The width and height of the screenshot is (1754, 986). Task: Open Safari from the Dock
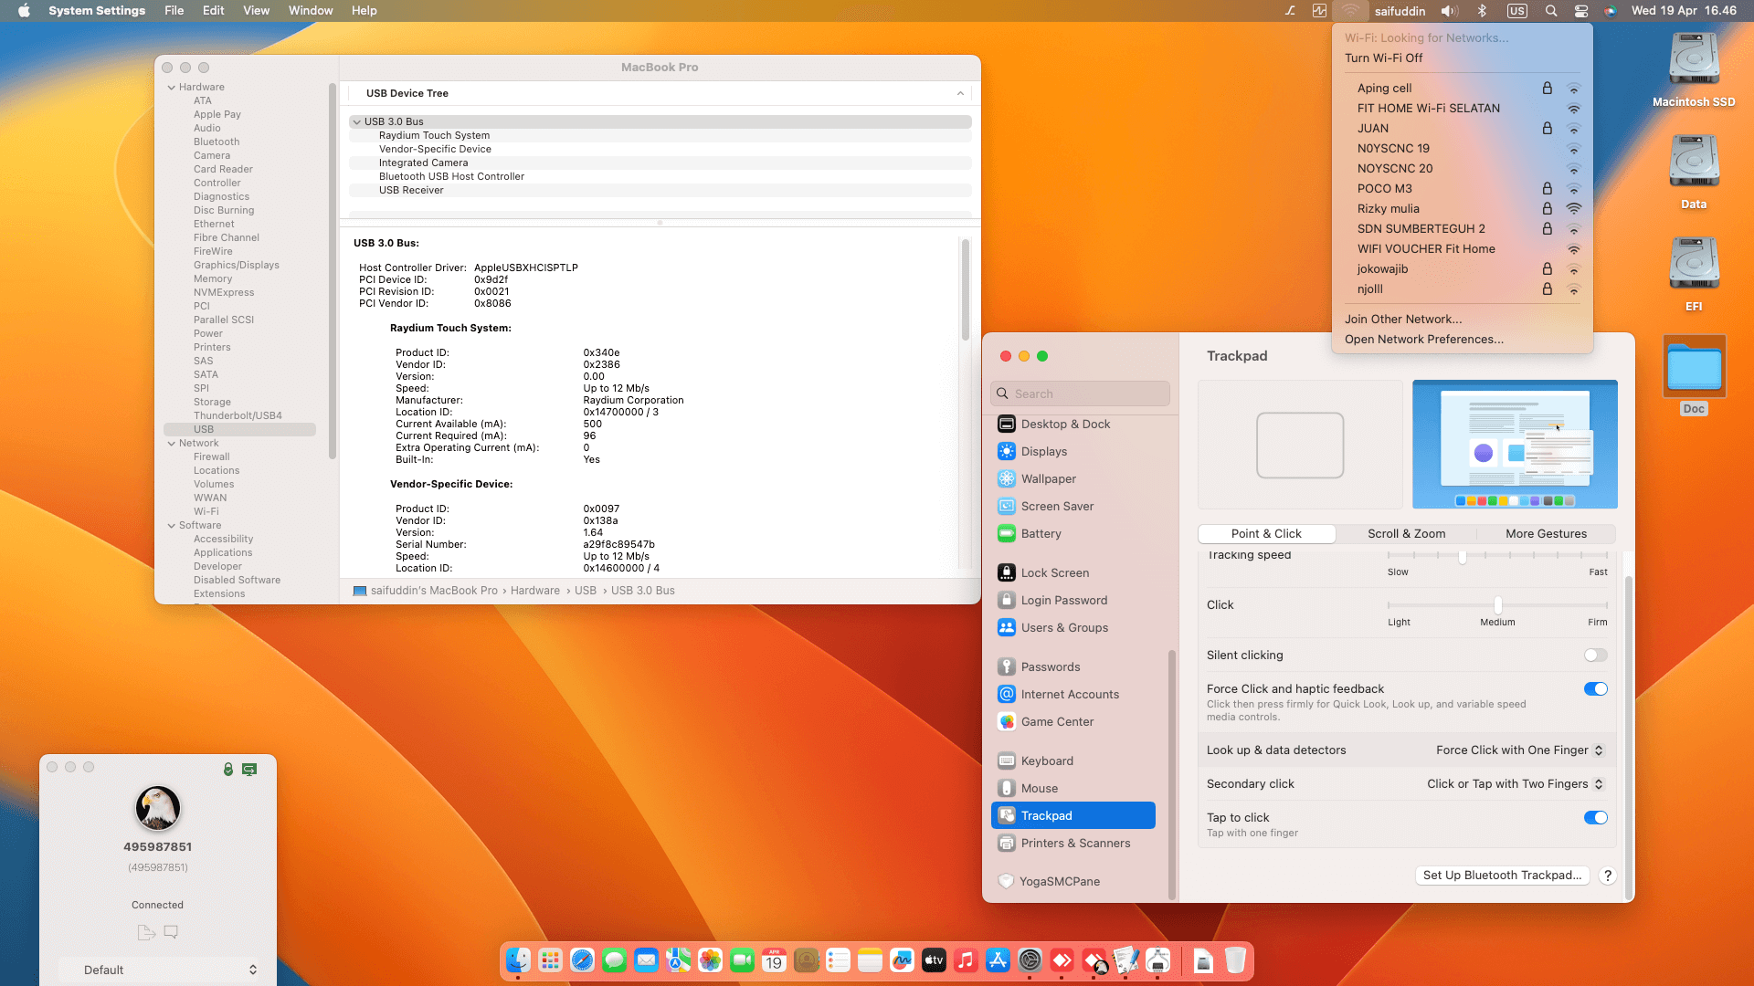click(x=582, y=960)
